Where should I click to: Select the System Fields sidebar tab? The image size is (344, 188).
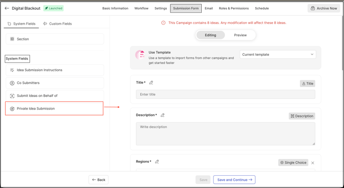[21, 24]
